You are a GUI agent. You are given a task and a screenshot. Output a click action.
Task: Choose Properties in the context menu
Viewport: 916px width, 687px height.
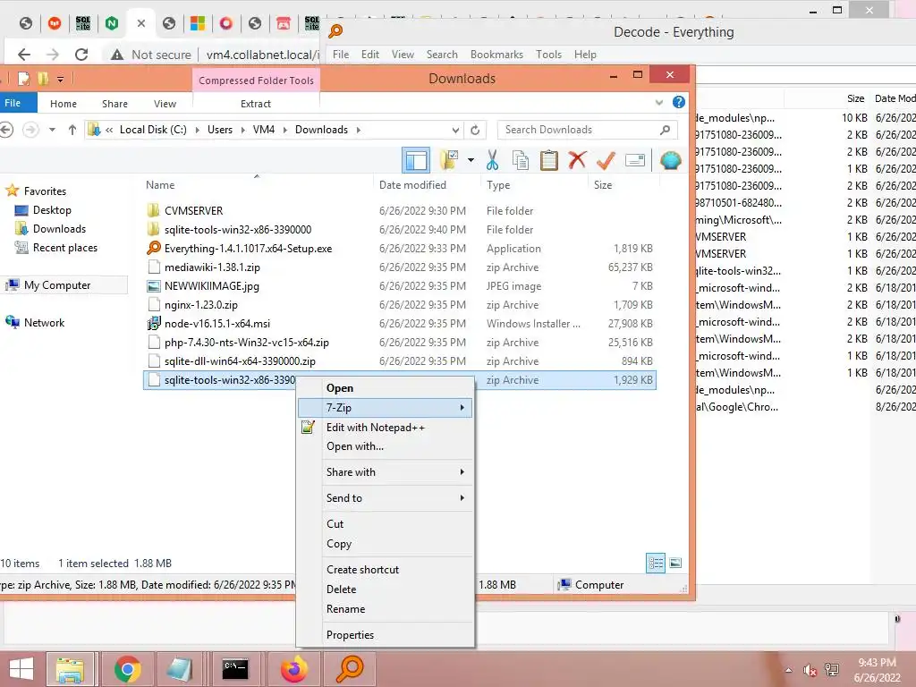[x=385, y=635]
